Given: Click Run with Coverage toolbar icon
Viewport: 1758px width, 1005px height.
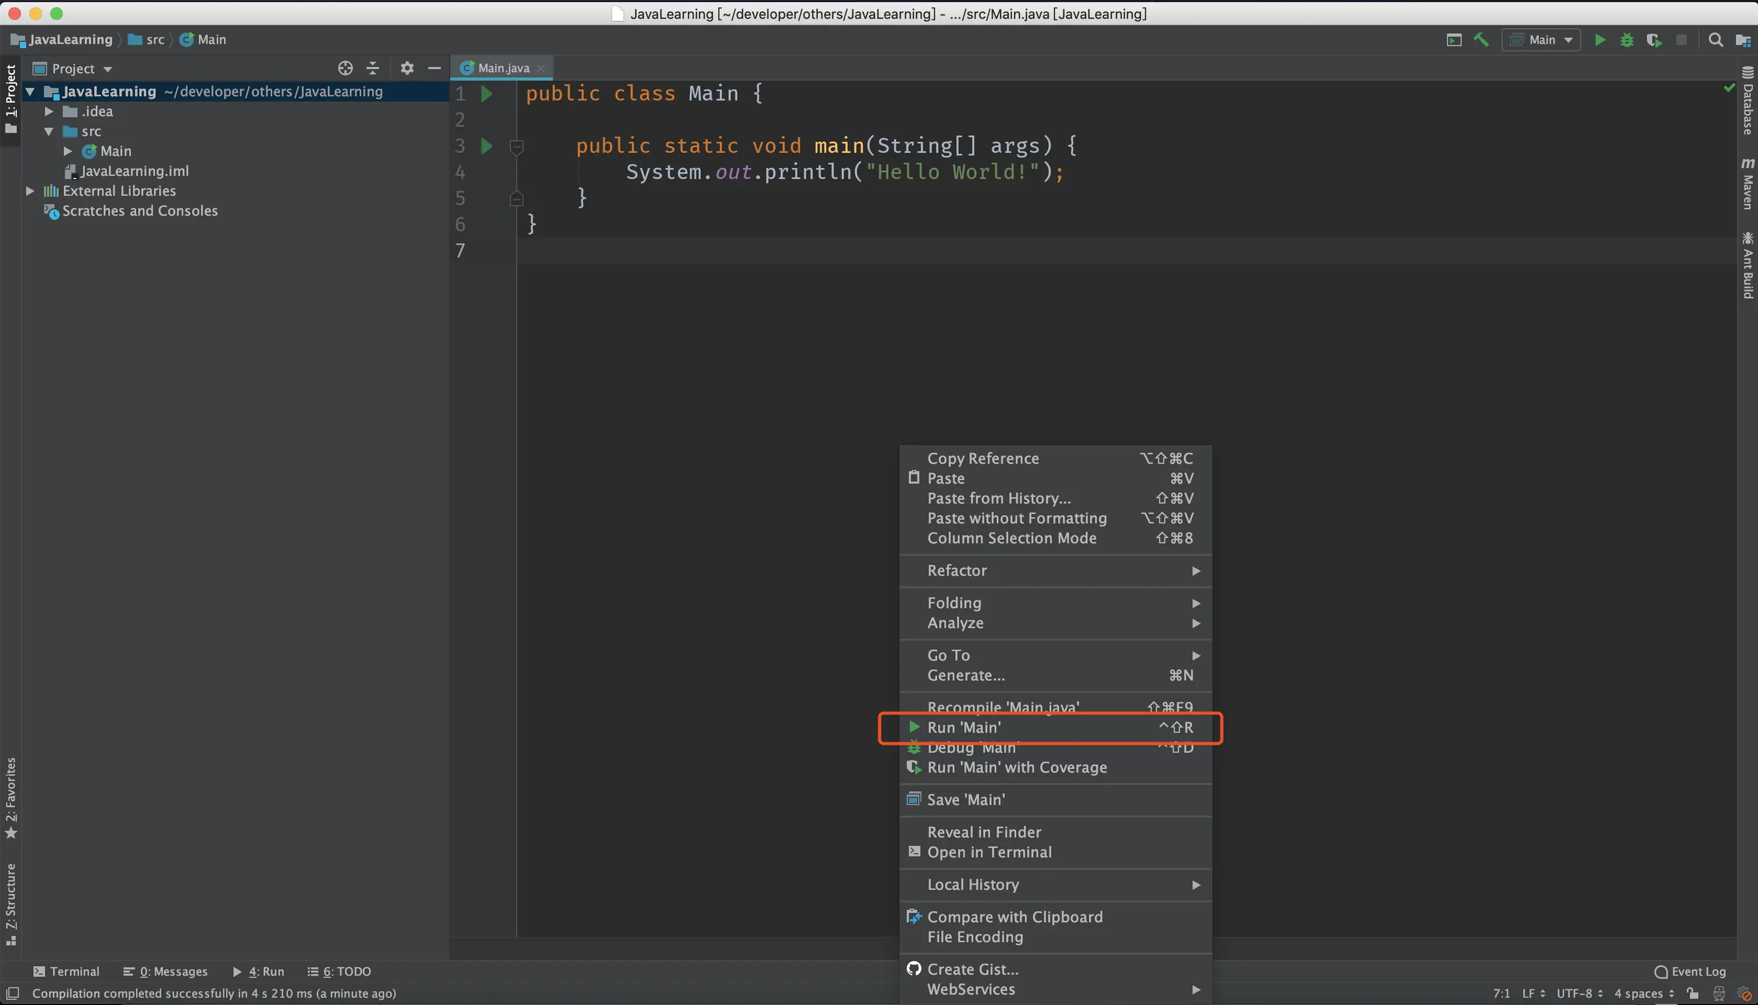Looking at the screenshot, I should [1654, 40].
